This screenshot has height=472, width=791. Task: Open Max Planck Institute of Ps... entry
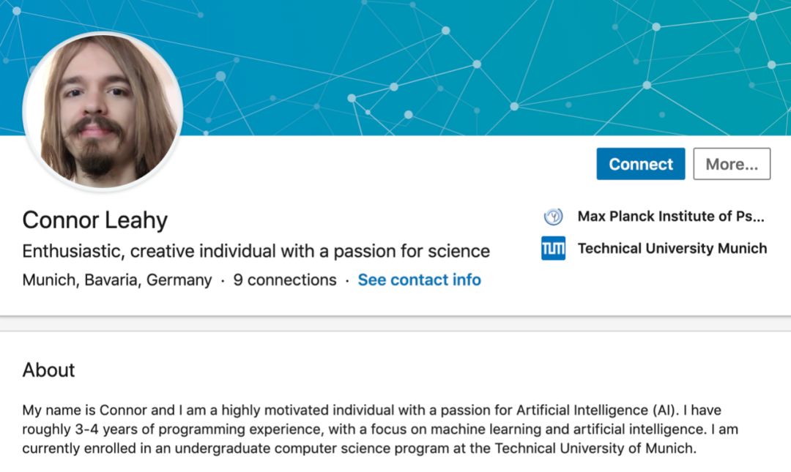pyautogui.click(x=670, y=217)
